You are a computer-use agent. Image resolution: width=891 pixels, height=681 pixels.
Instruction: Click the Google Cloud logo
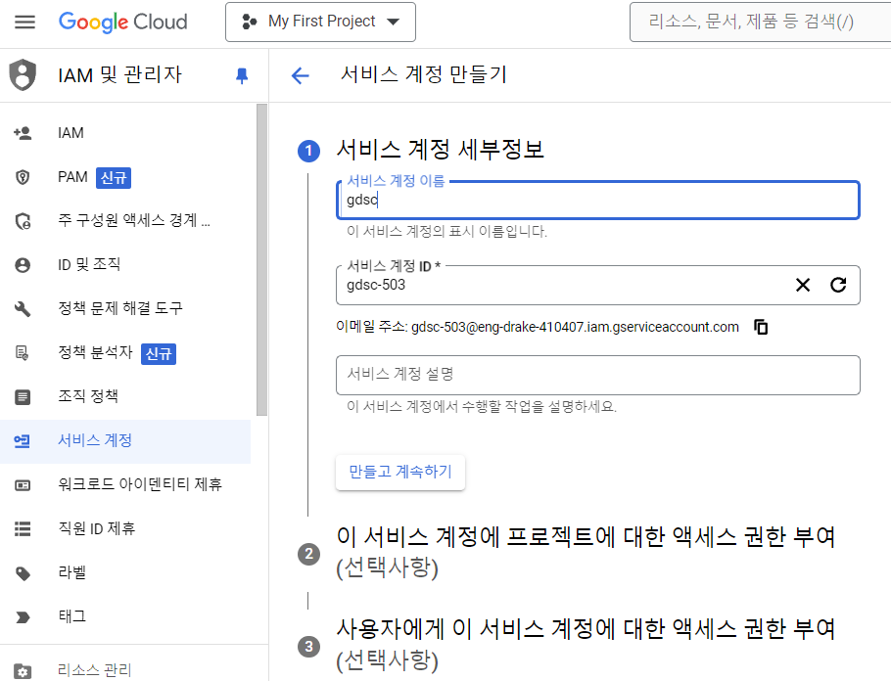(x=122, y=23)
